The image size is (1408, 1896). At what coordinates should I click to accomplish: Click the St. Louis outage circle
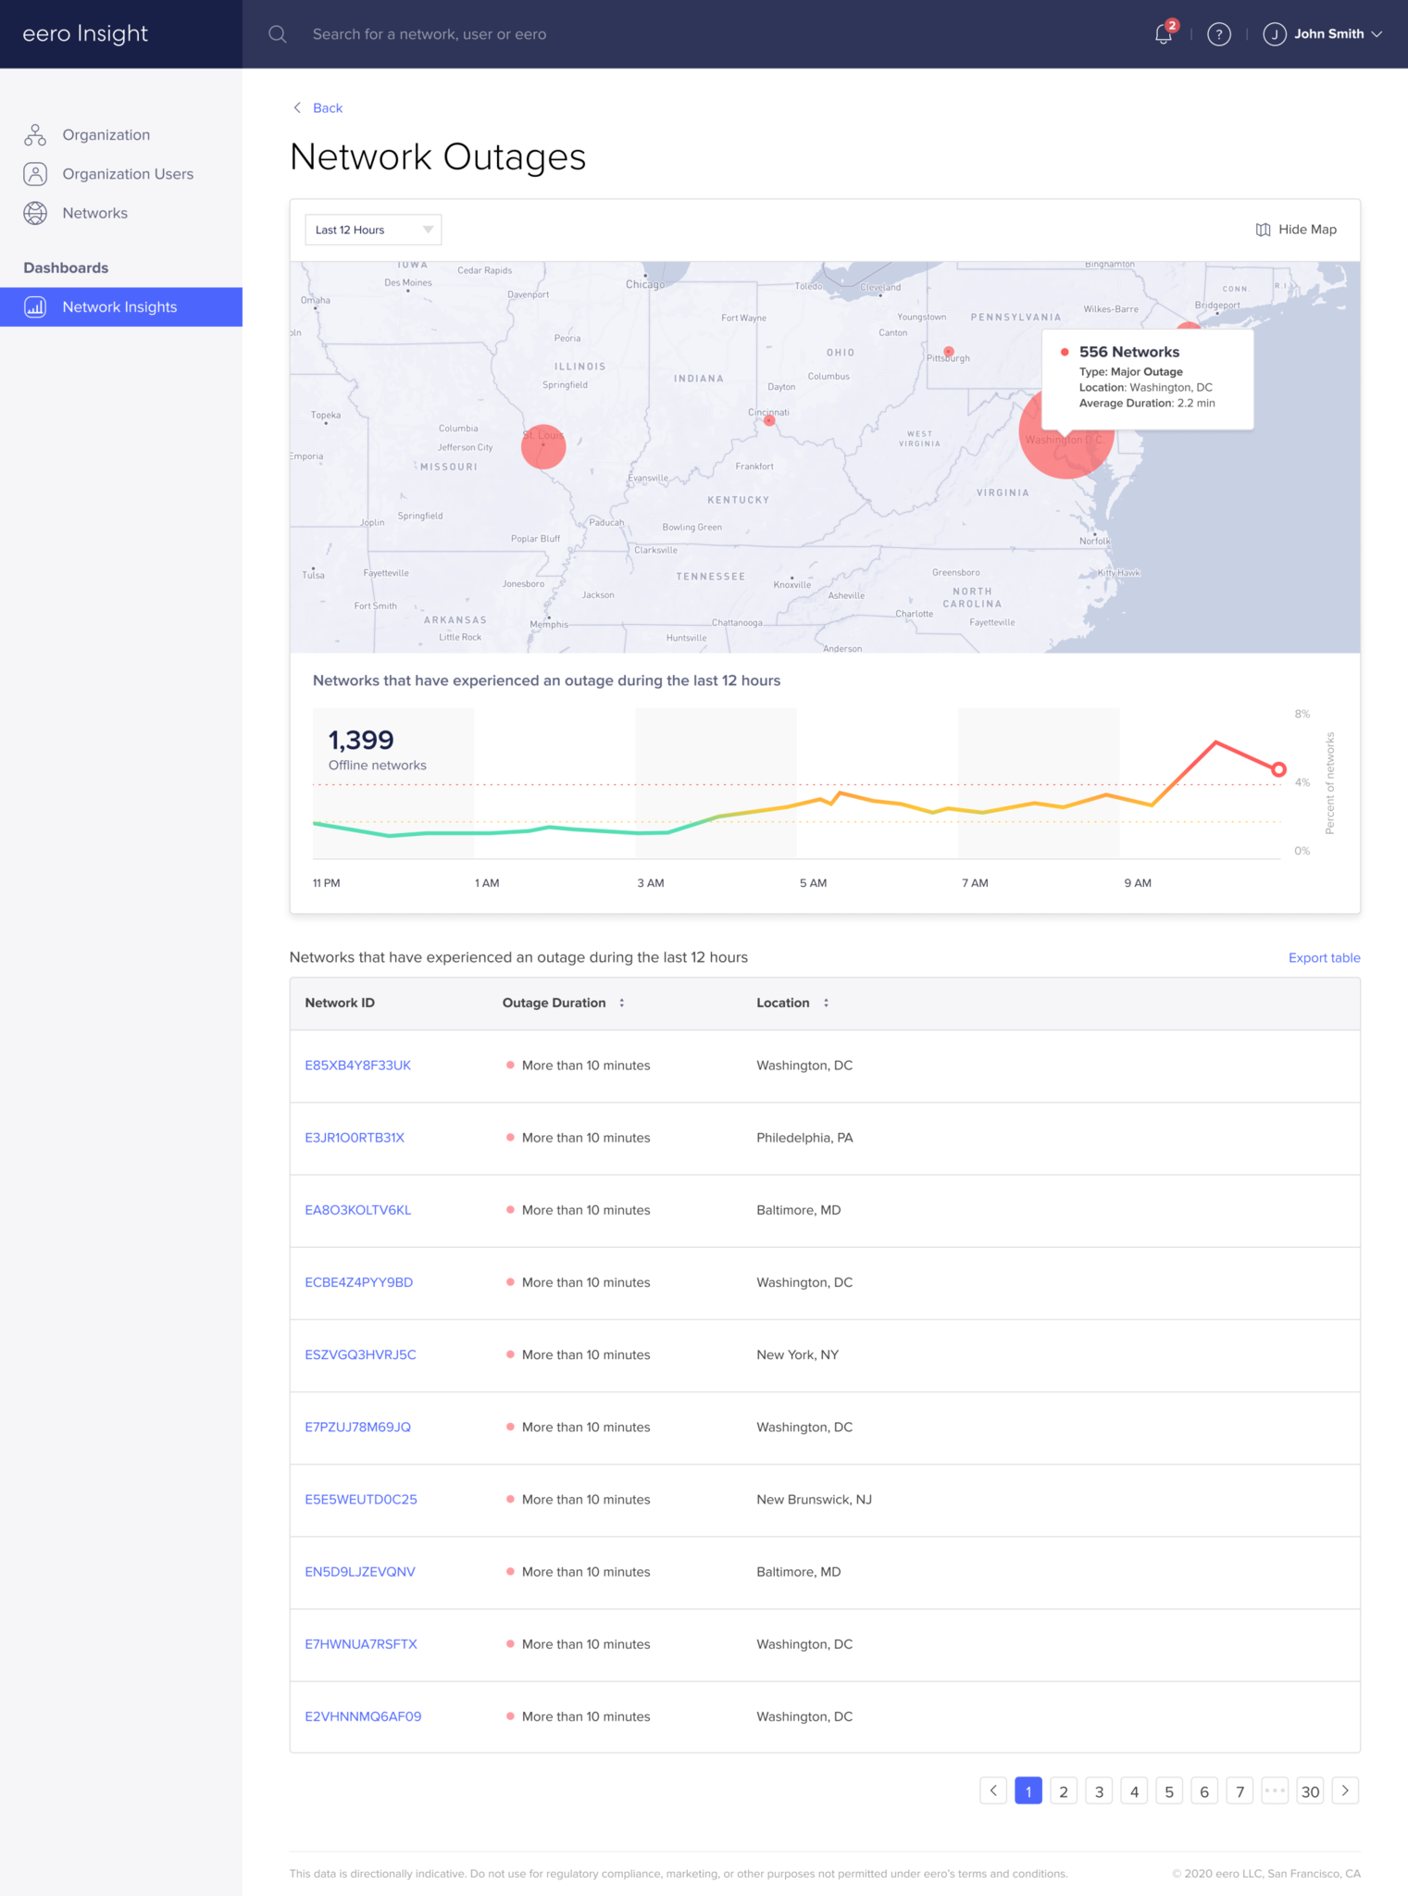coord(543,446)
